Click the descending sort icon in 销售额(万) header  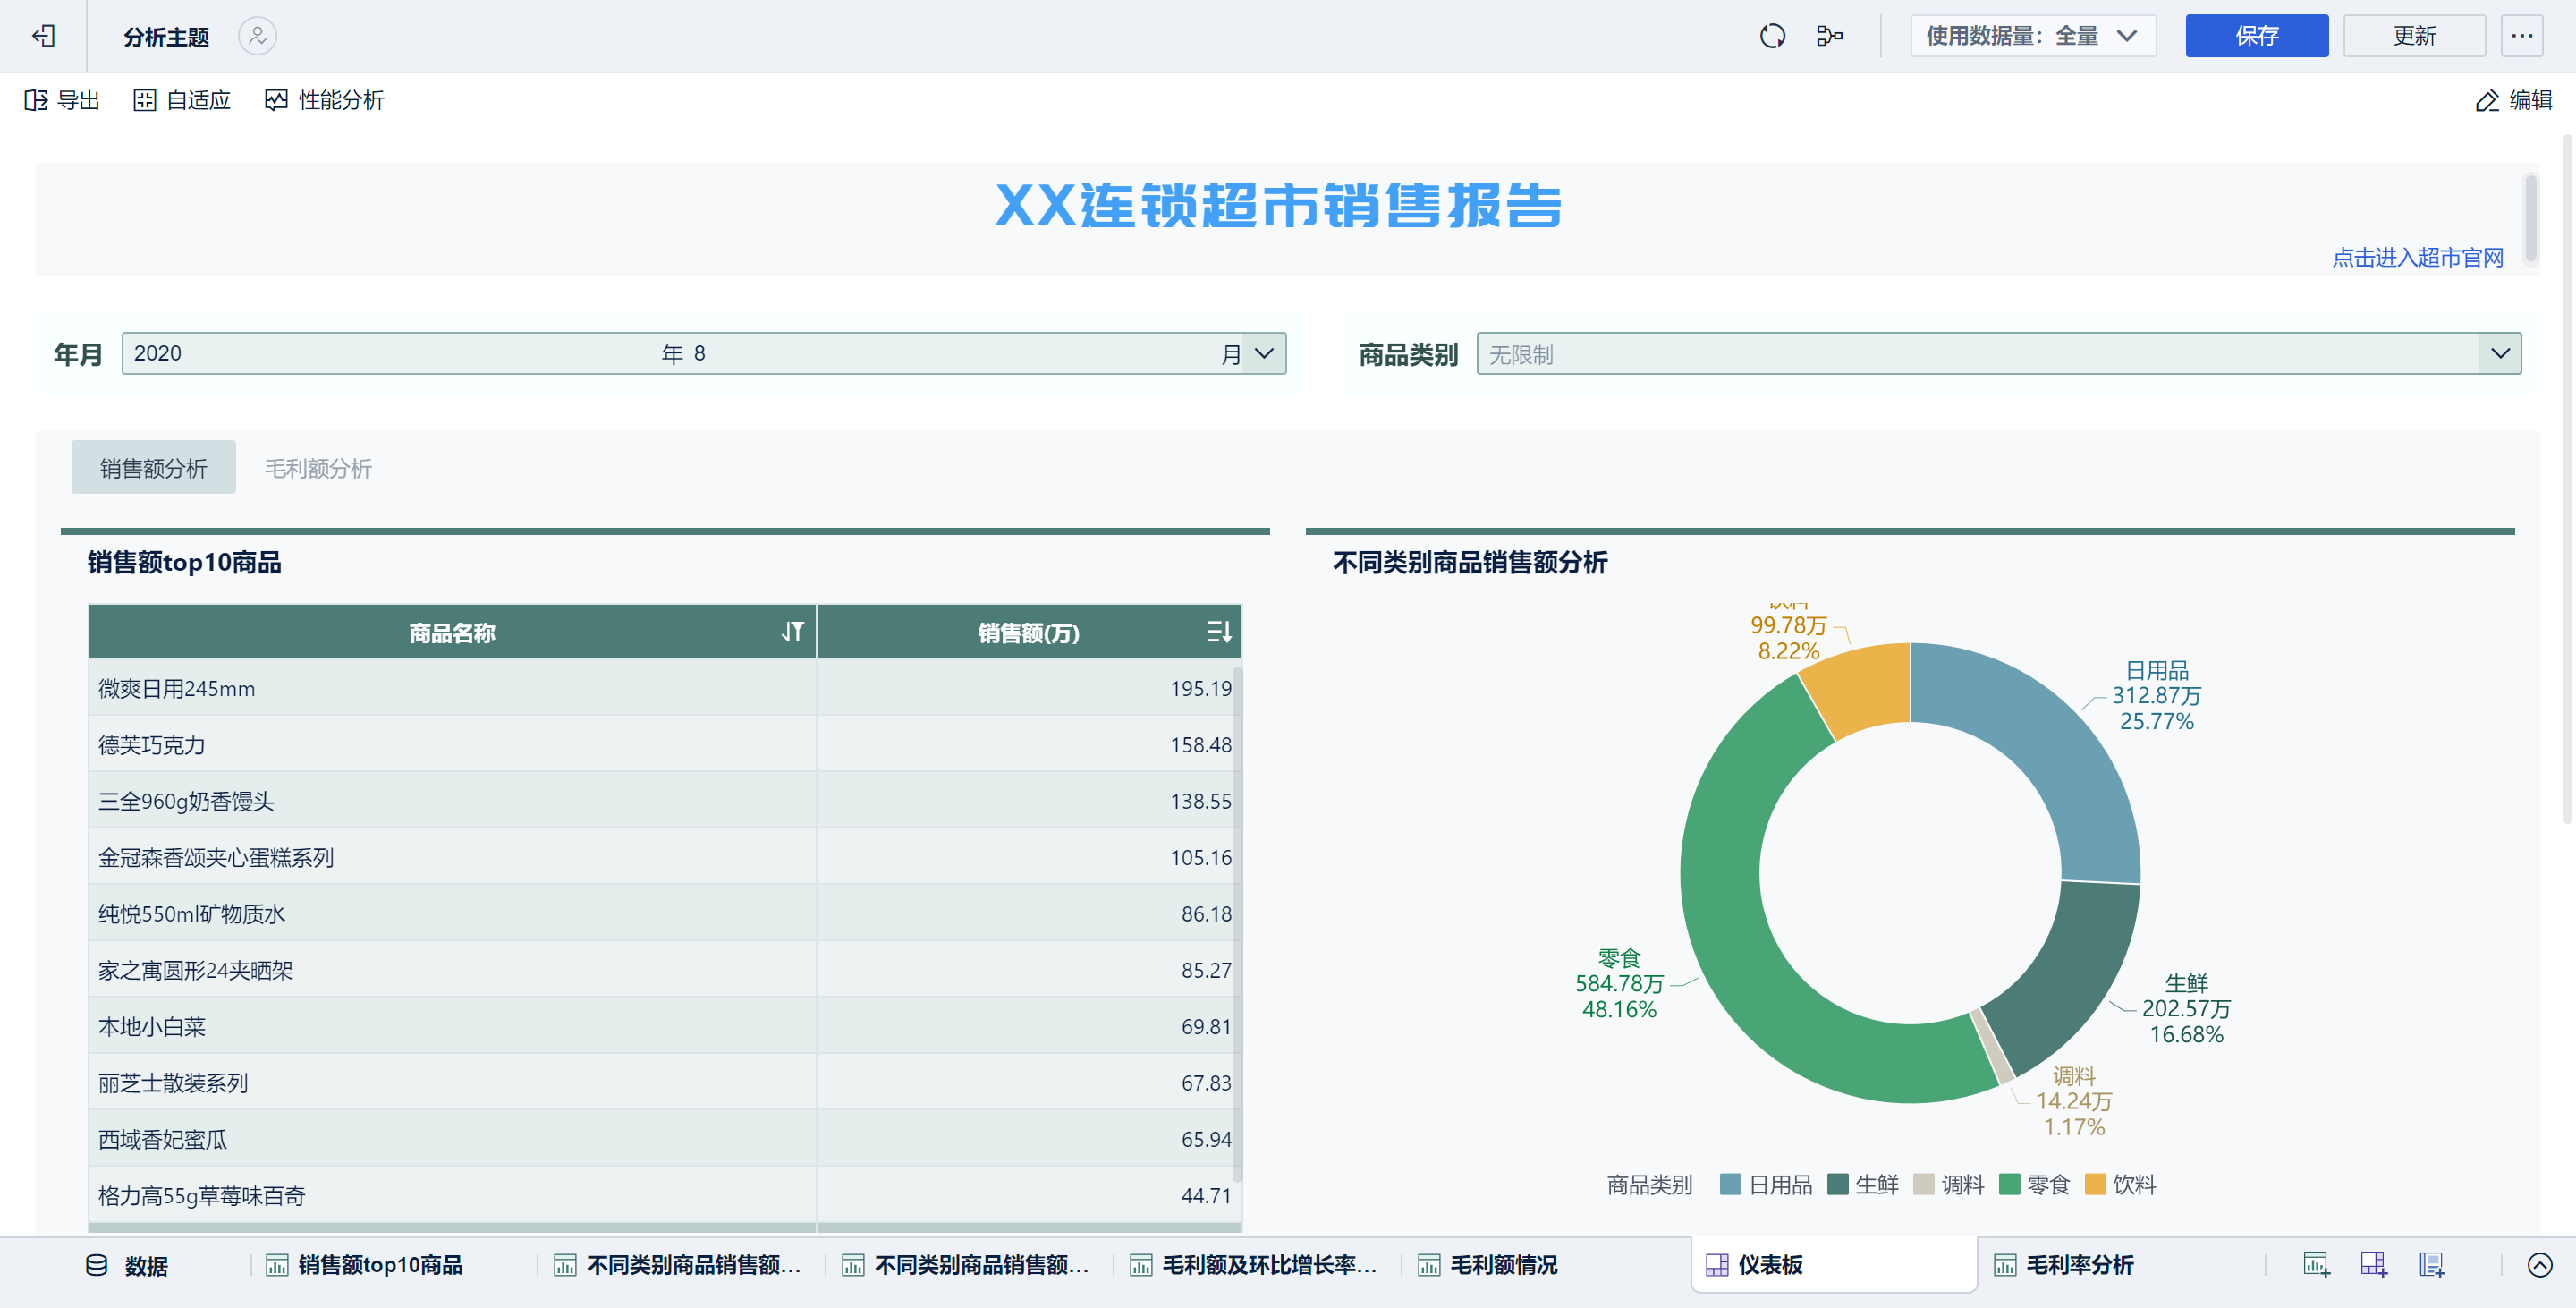1218,632
